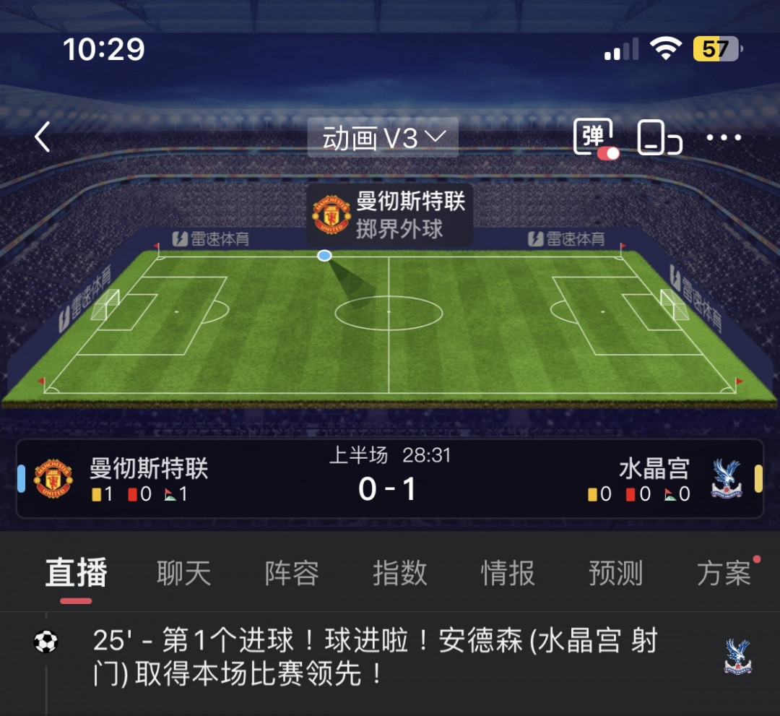Go back using the left arrow
Viewport: 780px width, 716px height.
point(43,137)
